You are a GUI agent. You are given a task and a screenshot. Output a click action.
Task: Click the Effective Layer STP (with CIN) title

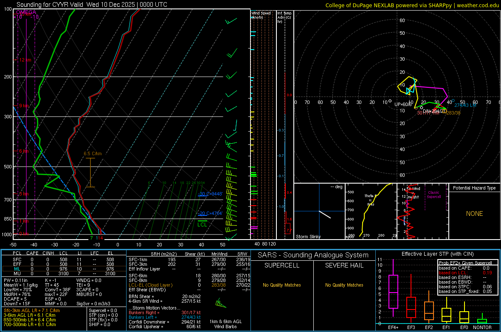(x=437, y=254)
